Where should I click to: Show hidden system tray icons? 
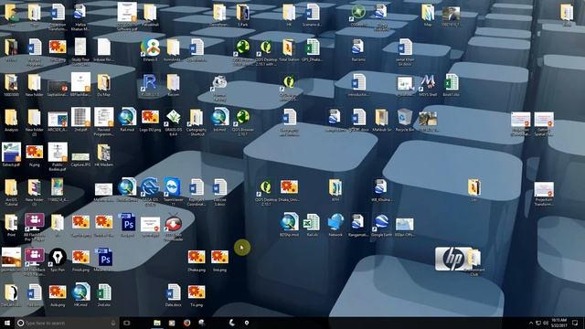(x=531, y=323)
